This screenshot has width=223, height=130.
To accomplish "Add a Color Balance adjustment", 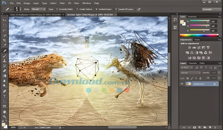I will [x=192, y=53].
